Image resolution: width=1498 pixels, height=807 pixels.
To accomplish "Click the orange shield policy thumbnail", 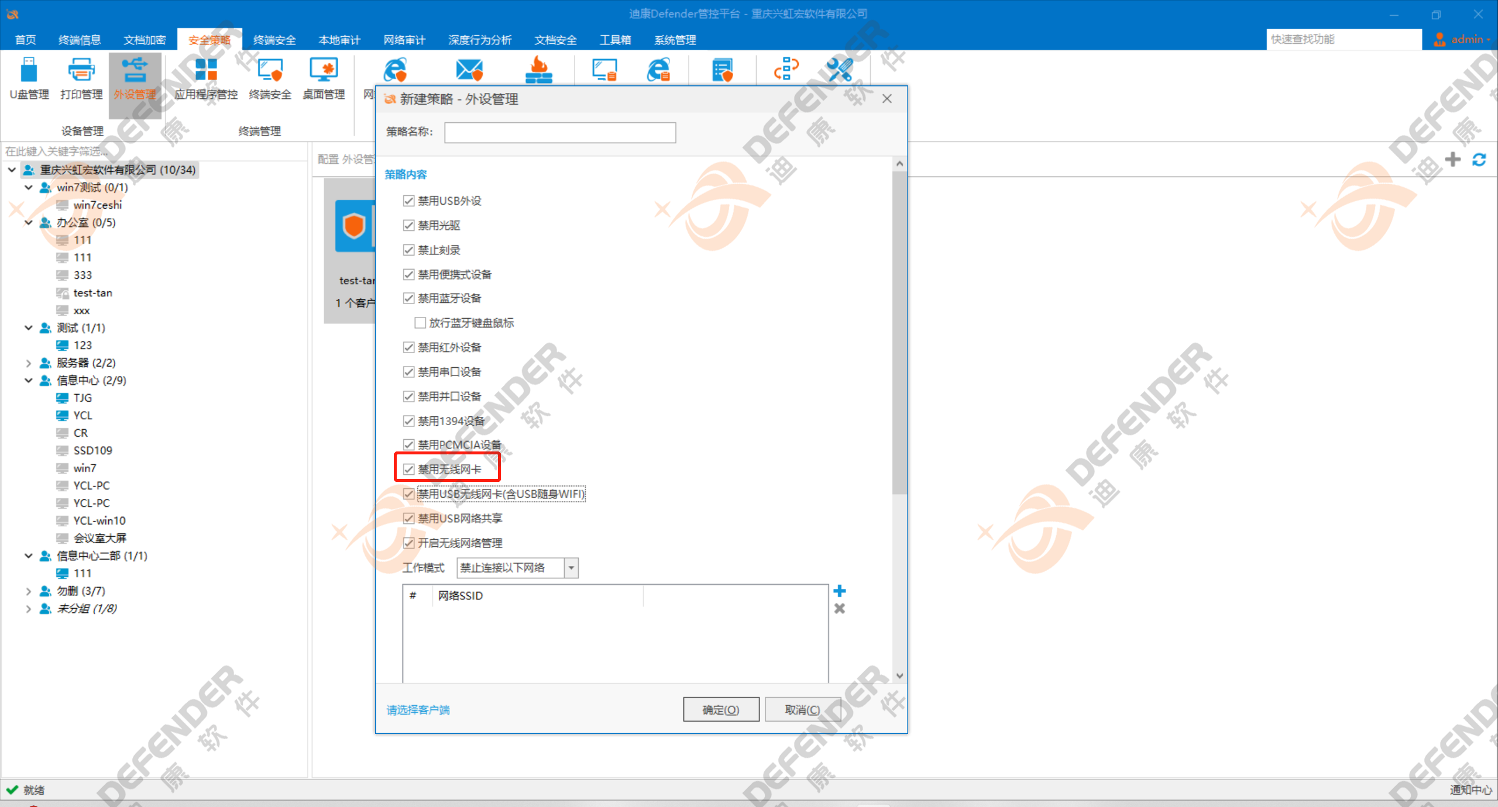I will 354,226.
